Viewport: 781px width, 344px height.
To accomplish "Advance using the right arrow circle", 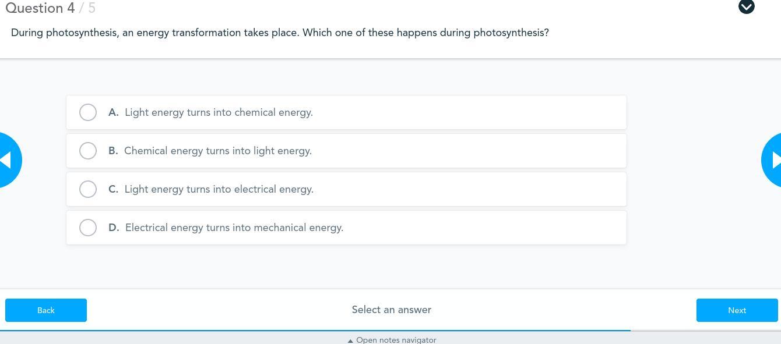I will tap(773, 160).
